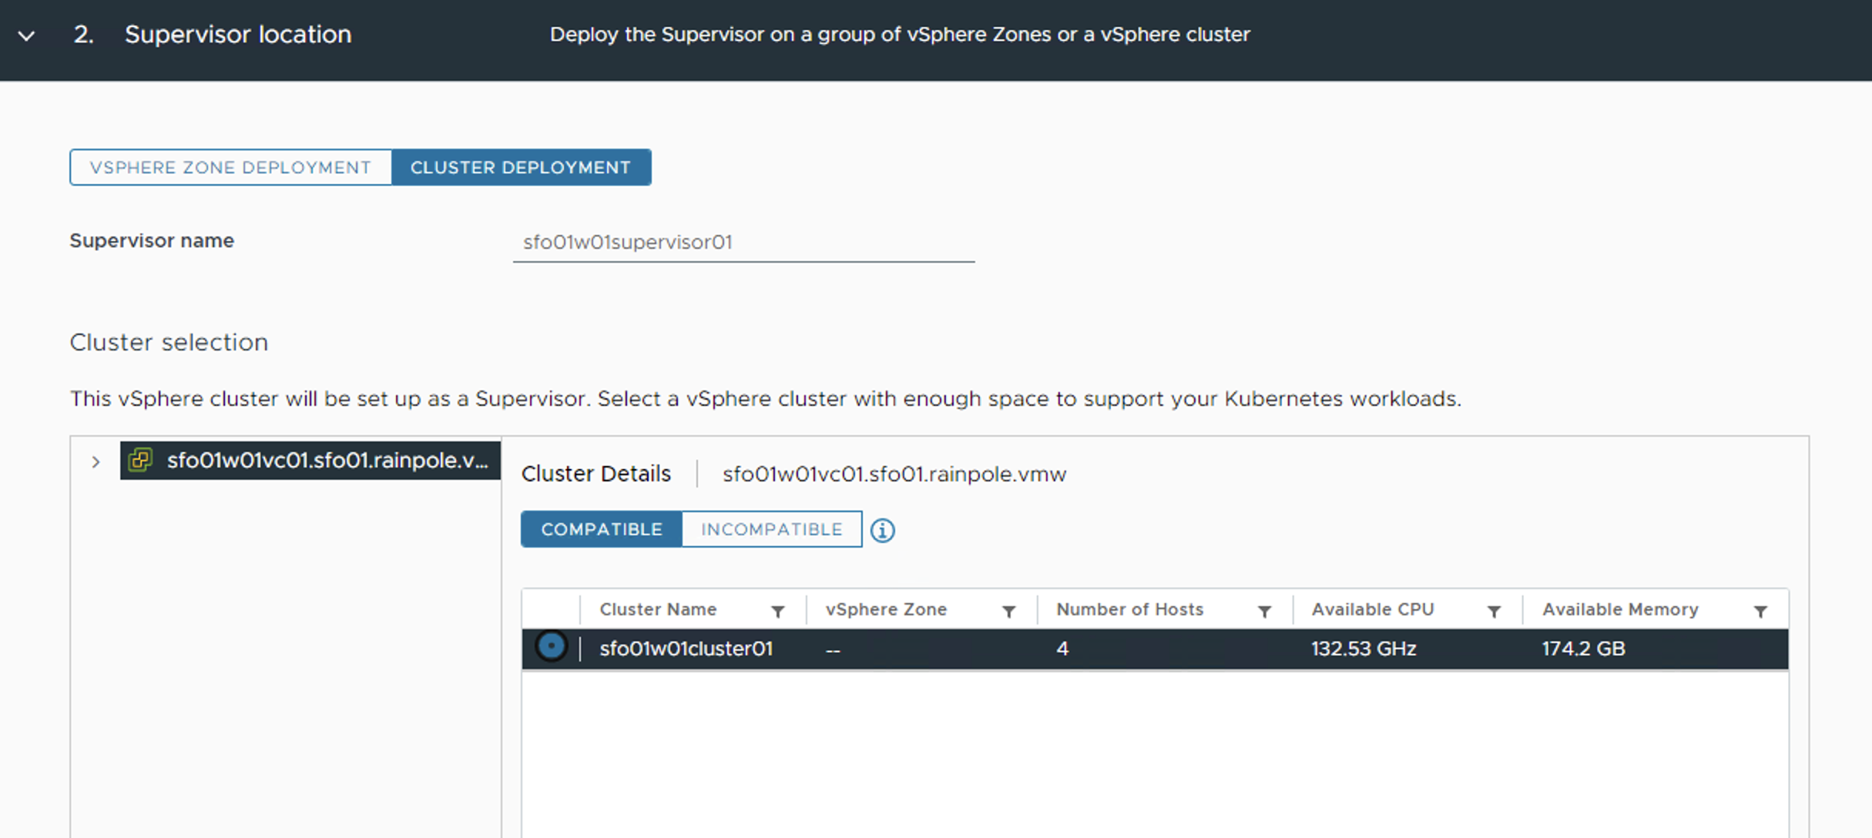Click the Supervisor location step title

click(238, 35)
